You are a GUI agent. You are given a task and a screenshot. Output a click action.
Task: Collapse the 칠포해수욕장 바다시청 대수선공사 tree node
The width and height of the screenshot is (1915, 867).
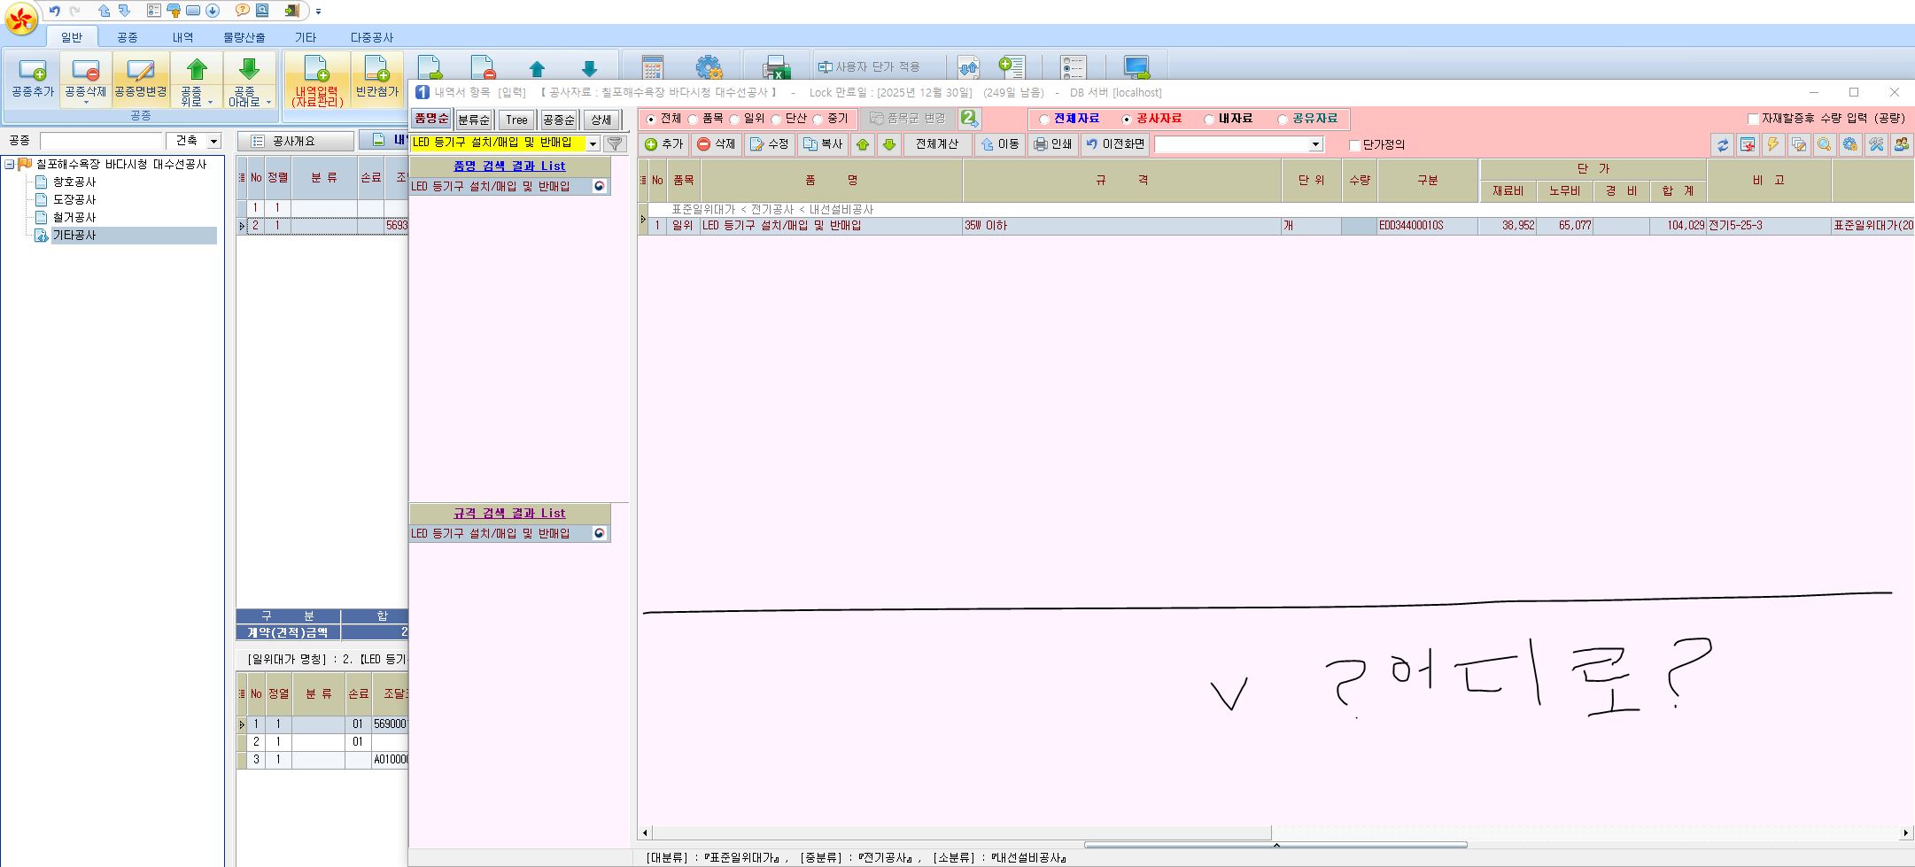(10, 165)
